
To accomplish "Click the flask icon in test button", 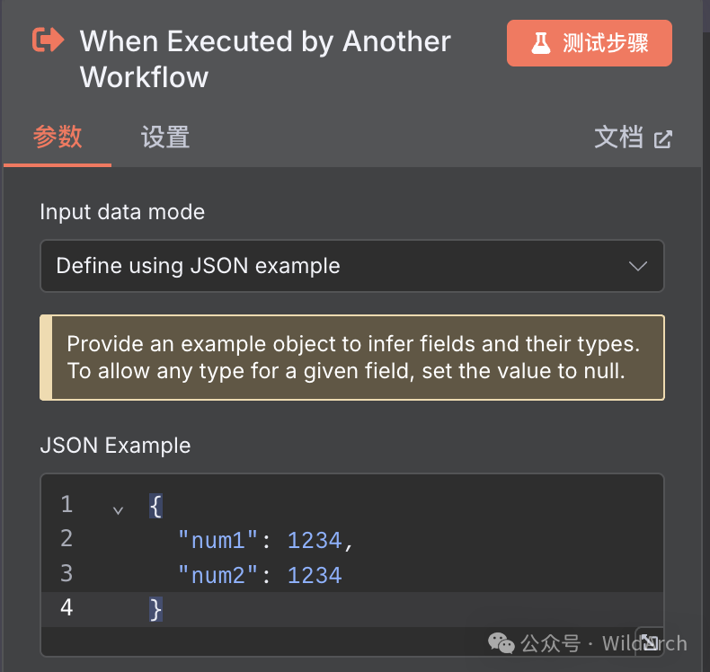I will click(540, 43).
